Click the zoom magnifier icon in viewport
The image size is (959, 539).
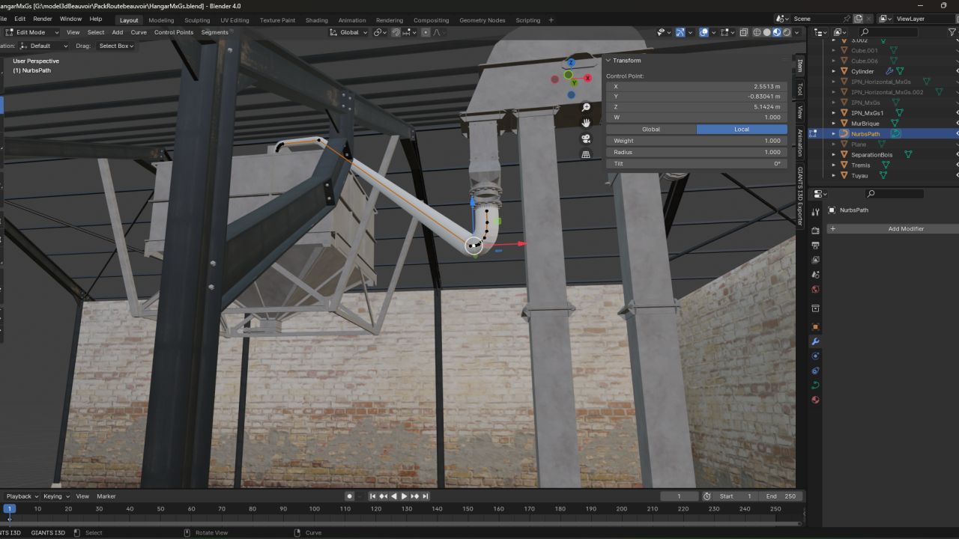click(x=586, y=108)
